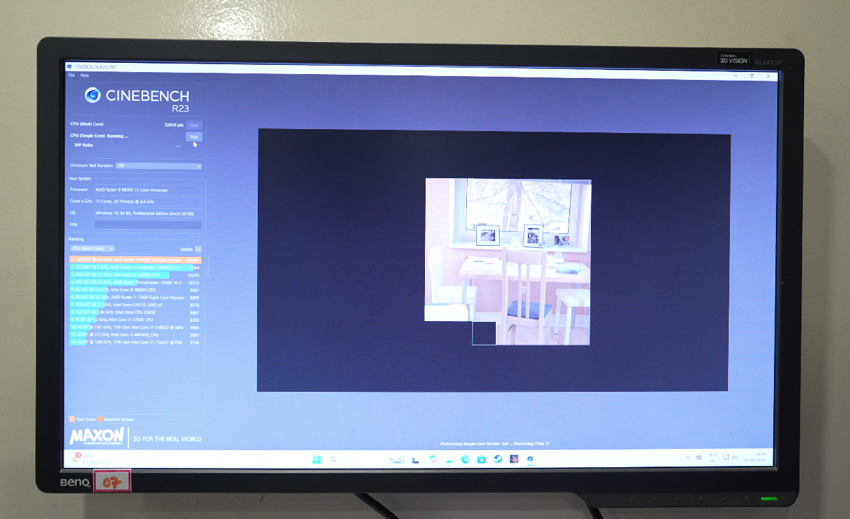This screenshot has height=519, width=850.
Task: Click the cloud sync tray icon
Action: coord(699,457)
